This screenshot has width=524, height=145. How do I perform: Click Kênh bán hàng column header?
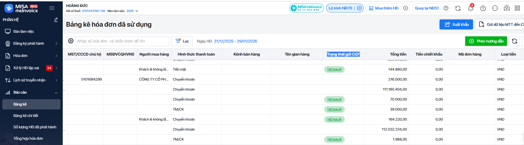click(247, 54)
